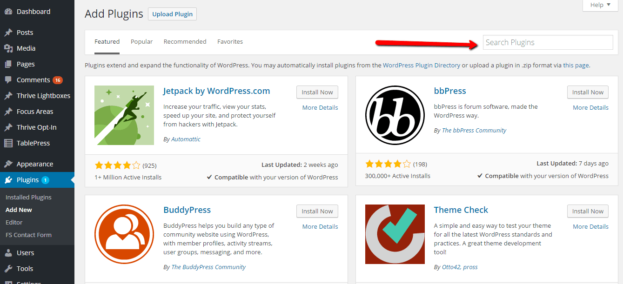Click the Pages icon in sidebar
This screenshot has width=623, height=284.
[8, 64]
